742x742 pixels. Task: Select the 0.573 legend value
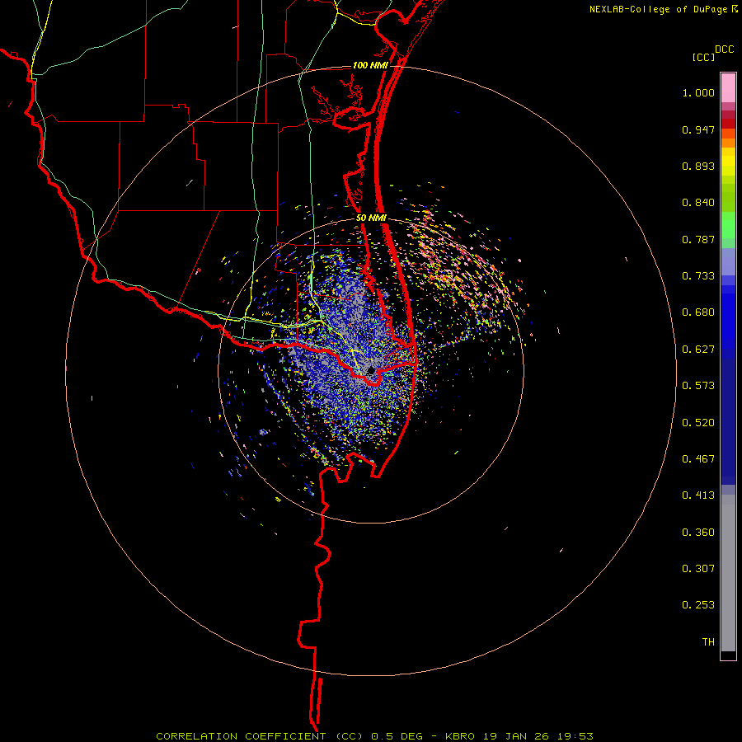point(698,386)
